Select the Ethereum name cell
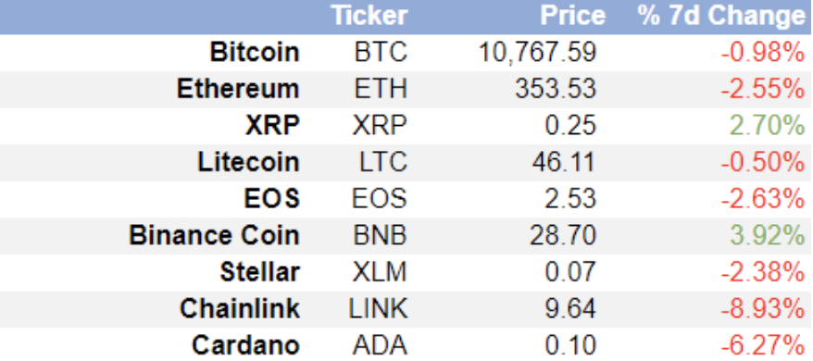813x361 pixels. tap(238, 89)
